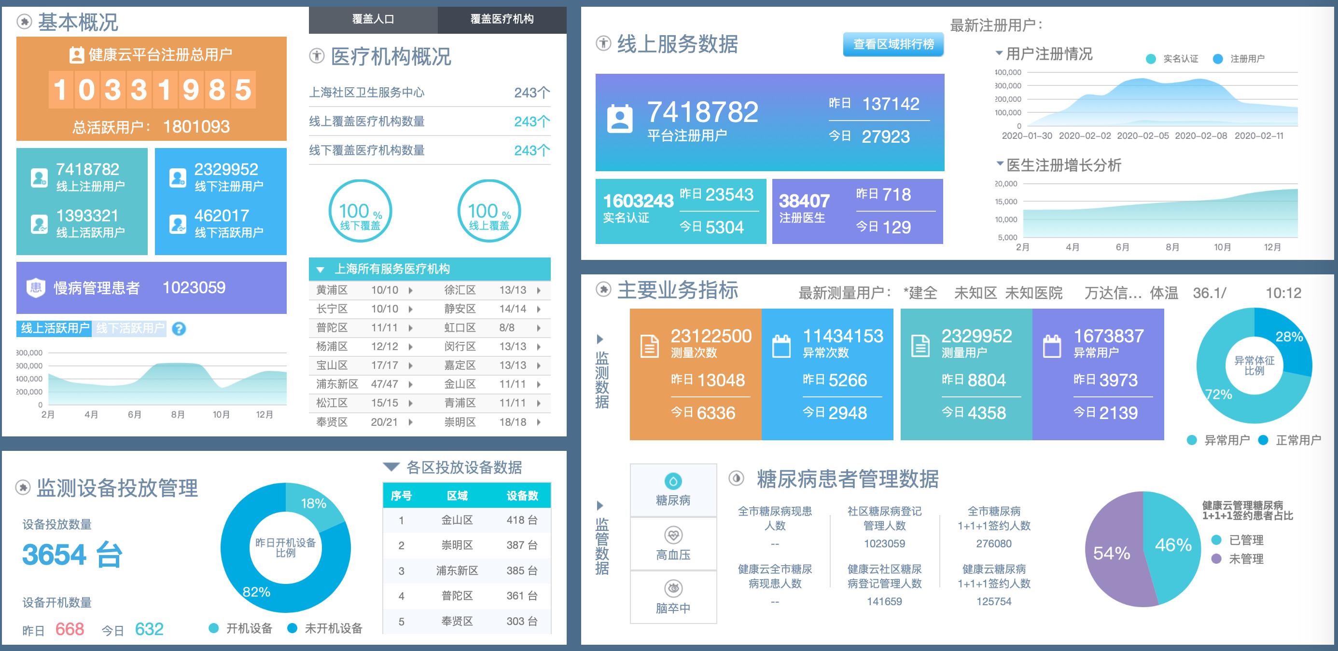Click the 序号 column header

point(401,496)
